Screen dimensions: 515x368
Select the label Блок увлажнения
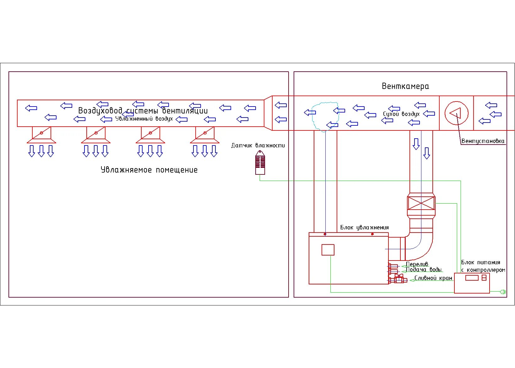pos(365,228)
